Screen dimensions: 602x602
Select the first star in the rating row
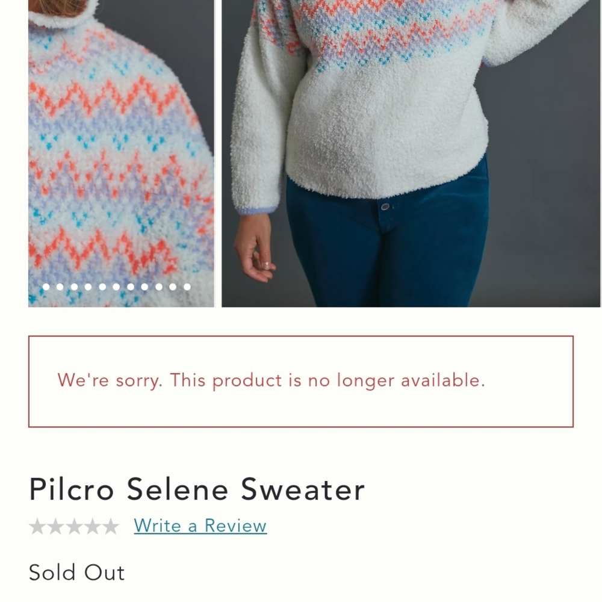point(37,526)
